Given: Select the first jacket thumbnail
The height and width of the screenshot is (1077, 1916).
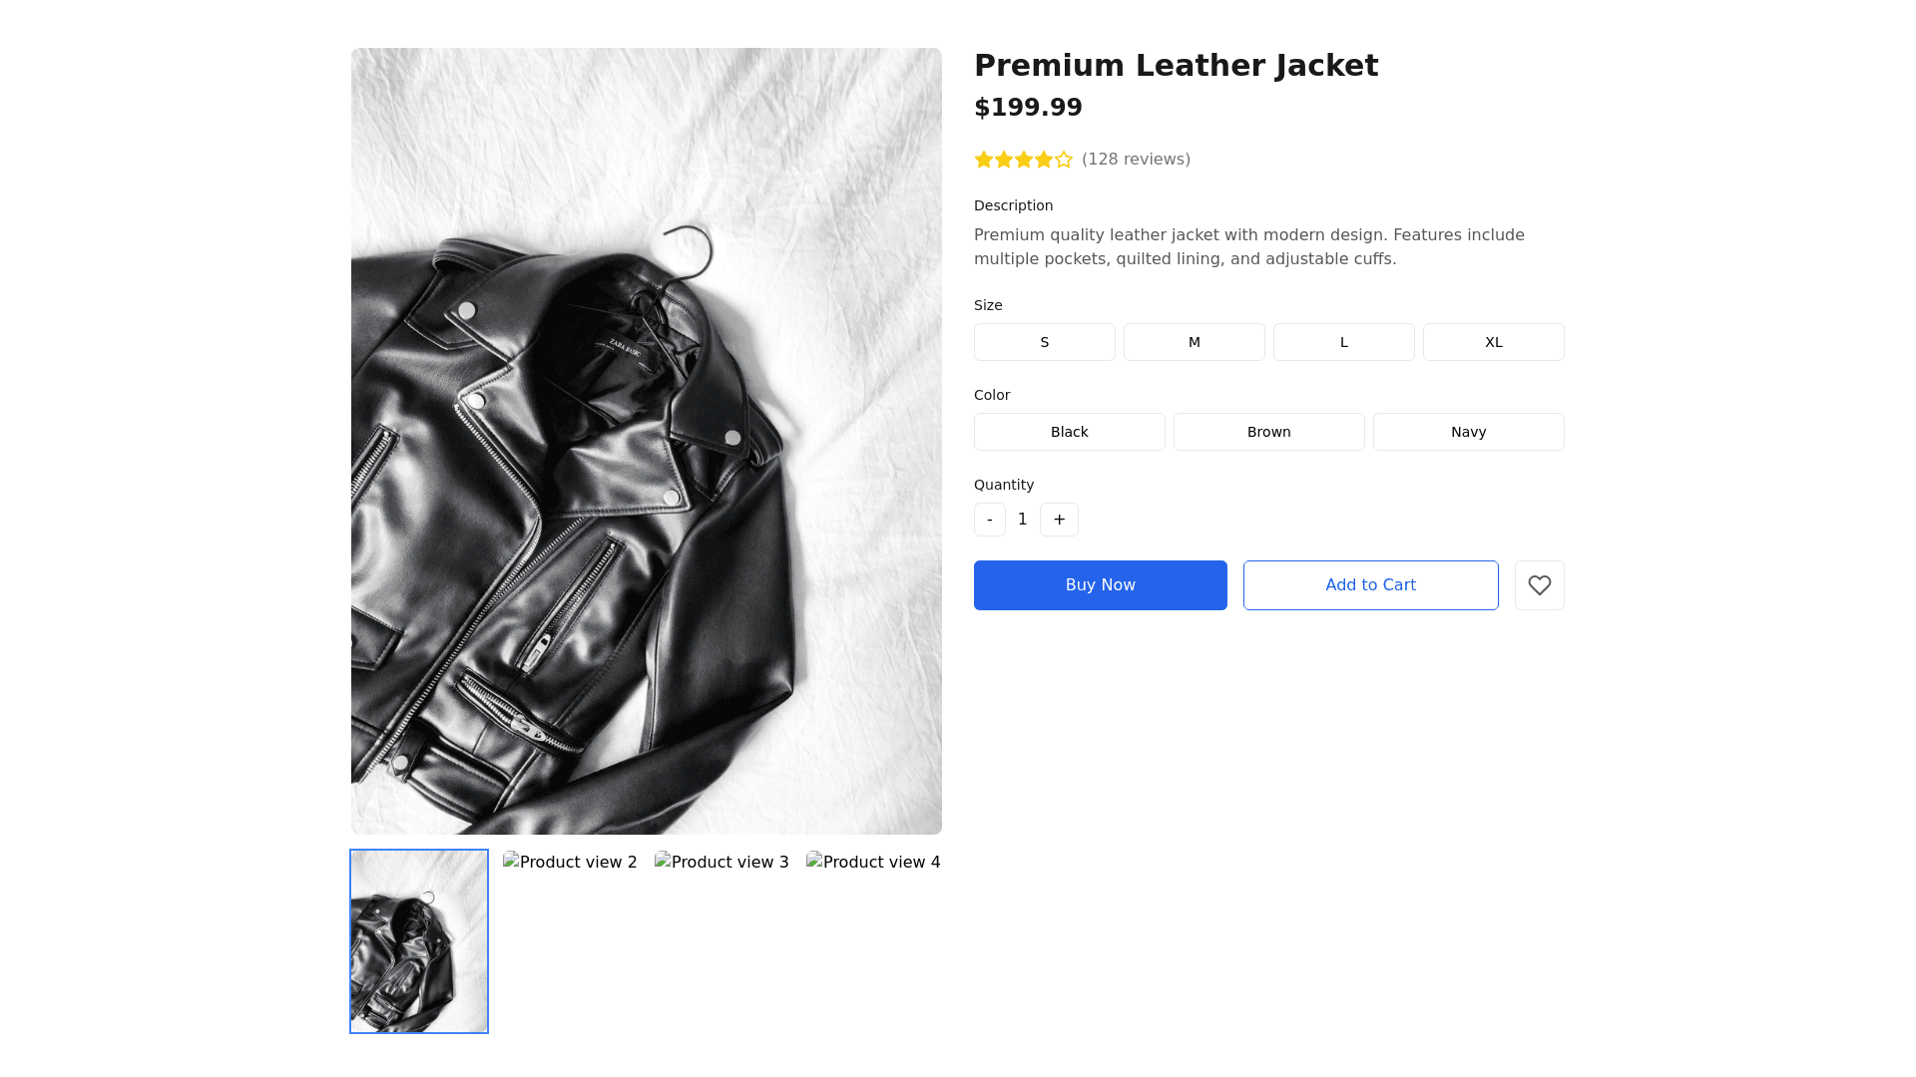Looking at the screenshot, I should 419,941.
